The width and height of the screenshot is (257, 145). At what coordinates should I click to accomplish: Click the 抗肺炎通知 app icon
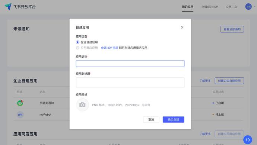20,103
